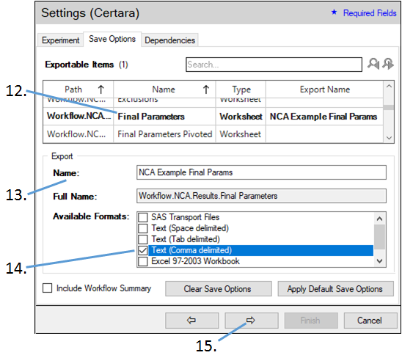This screenshot has height=358, width=402.
Task: Select the Final Parameters Pivoted row
Action: click(213, 134)
